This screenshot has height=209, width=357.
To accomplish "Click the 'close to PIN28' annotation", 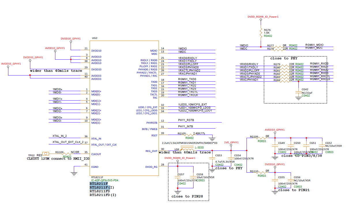I will (x=187, y=196).
